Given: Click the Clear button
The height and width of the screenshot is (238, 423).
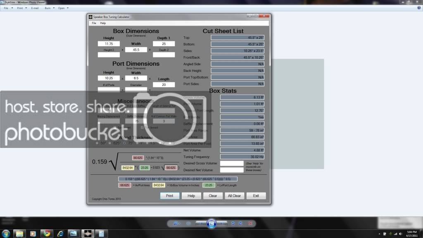Looking at the screenshot, I should (x=213, y=195).
